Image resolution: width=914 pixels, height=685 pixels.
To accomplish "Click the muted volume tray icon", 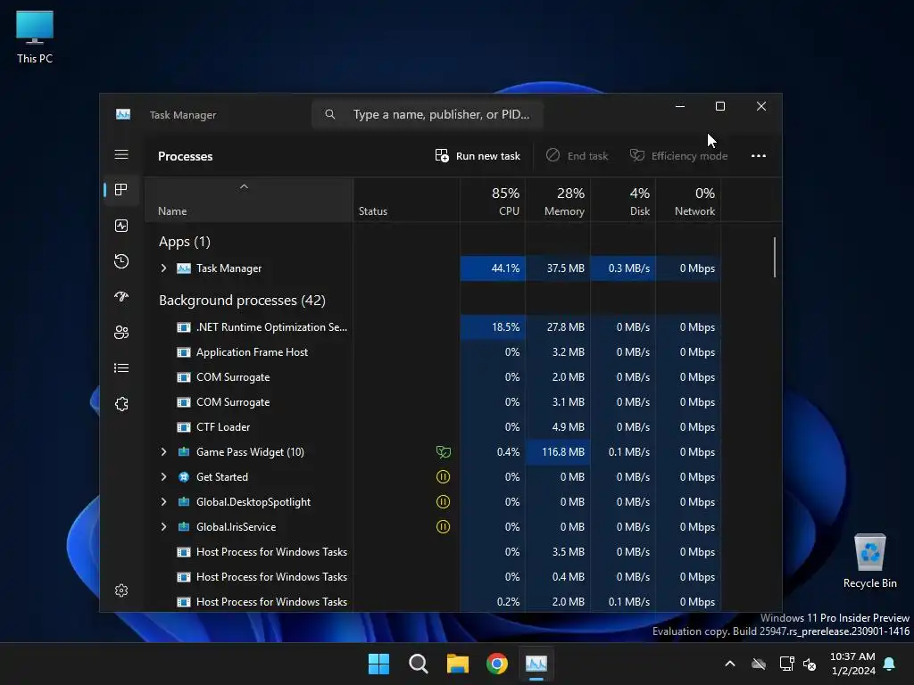I will pos(810,664).
